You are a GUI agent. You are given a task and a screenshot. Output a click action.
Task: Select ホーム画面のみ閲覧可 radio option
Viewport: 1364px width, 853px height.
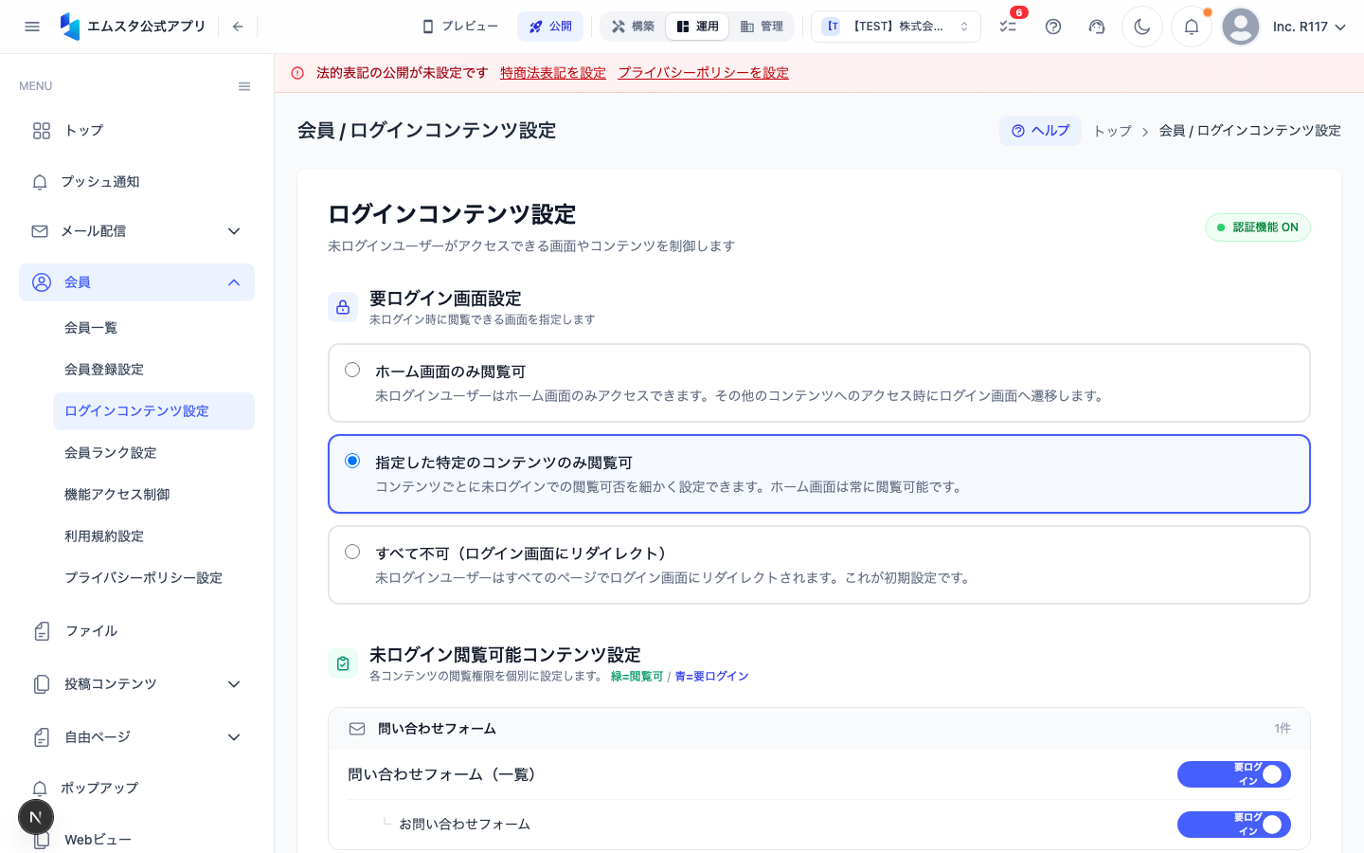(352, 370)
